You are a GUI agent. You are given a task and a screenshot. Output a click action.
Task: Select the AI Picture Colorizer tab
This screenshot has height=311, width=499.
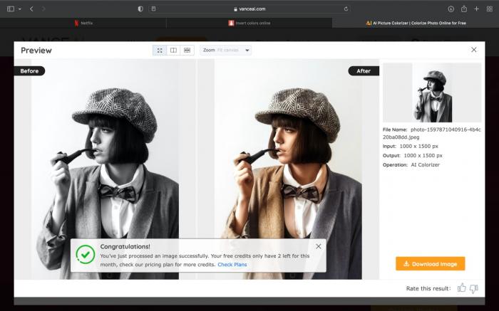coord(416,23)
